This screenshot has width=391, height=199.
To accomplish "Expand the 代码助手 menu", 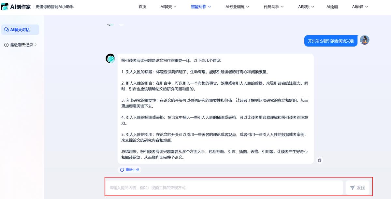I will point(273,6).
